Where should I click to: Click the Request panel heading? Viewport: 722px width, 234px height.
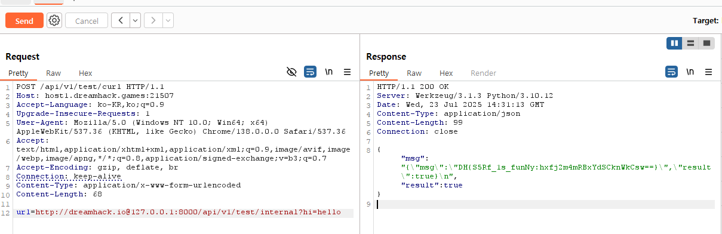[23, 57]
